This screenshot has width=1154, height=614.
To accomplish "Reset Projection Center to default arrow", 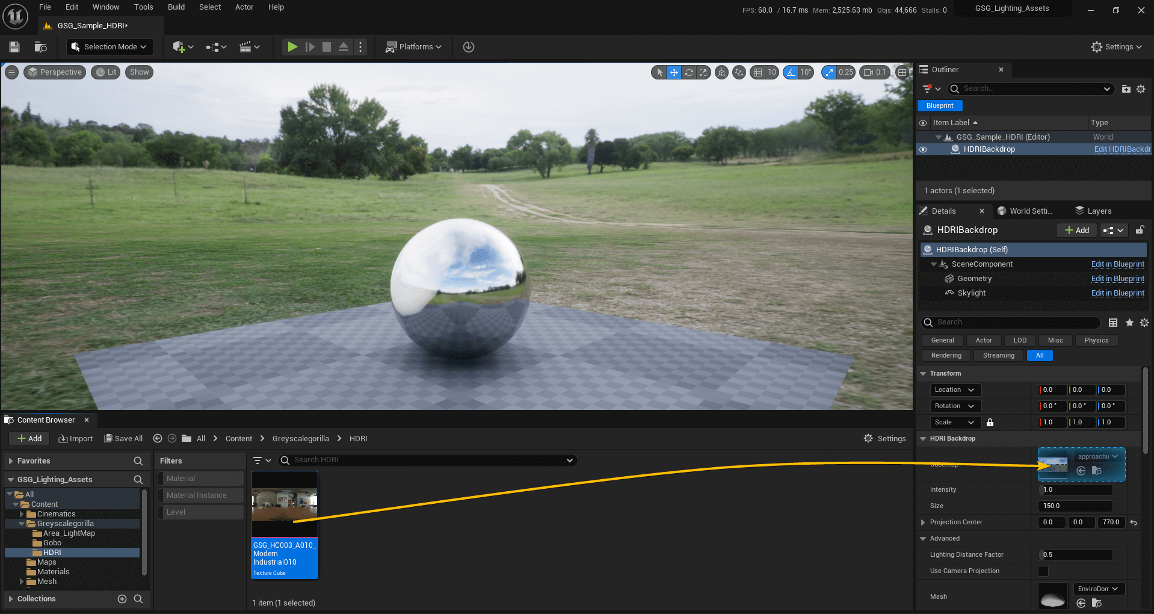I will pyautogui.click(x=1134, y=523).
